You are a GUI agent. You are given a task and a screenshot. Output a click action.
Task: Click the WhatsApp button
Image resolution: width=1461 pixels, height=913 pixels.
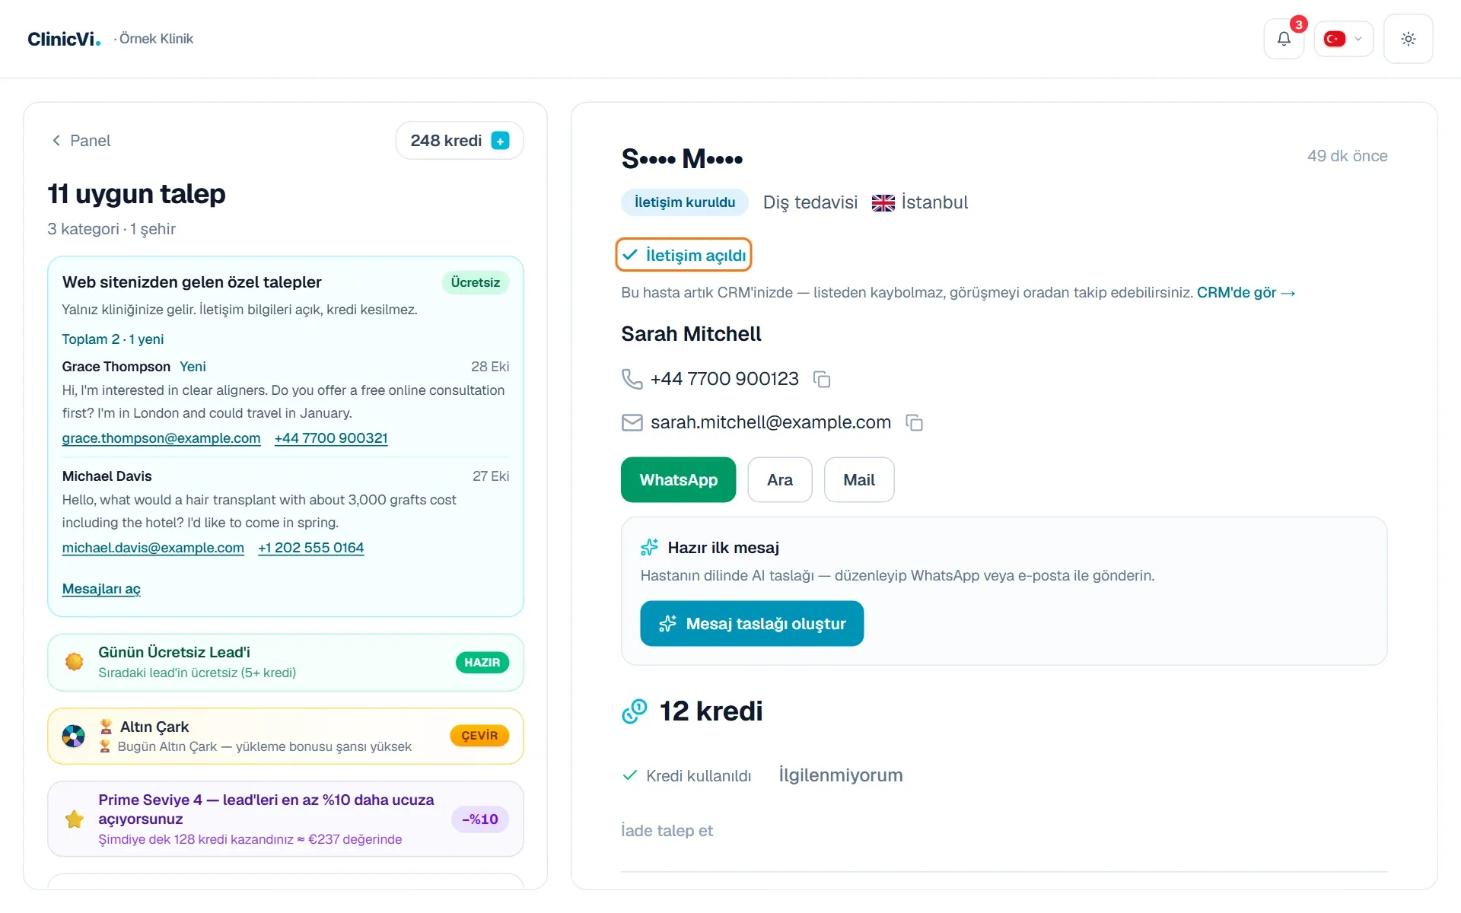pyautogui.click(x=679, y=480)
